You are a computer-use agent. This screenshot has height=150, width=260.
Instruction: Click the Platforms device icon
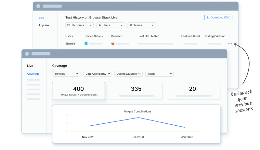coord(69,25)
